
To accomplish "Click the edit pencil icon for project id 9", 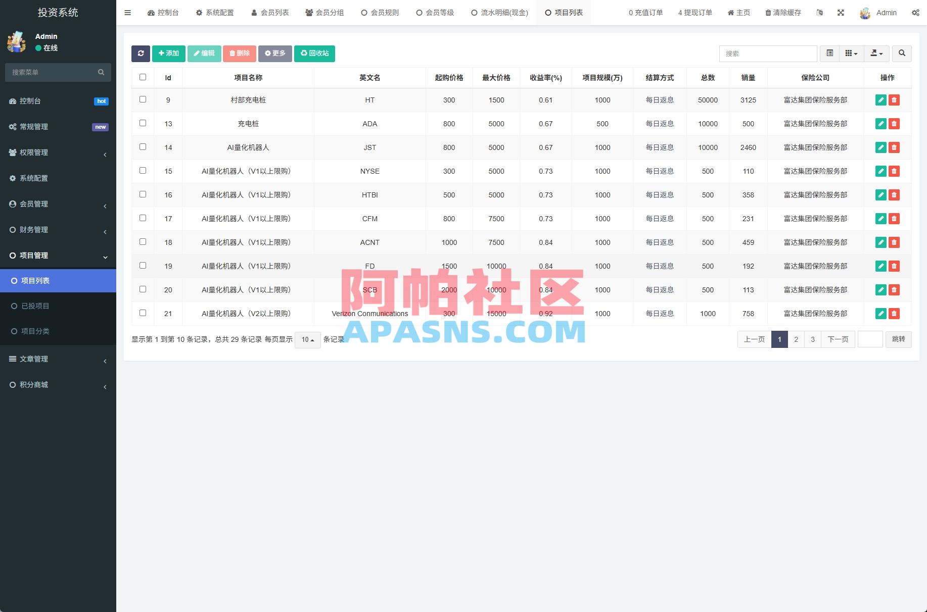I will click(x=880, y=100).
